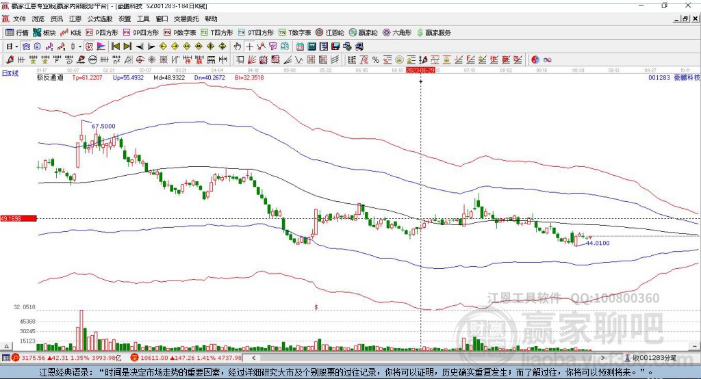This screenshot has width=701, height=379.
Task: Click the red 49.1698 price label
Action: [x=18, y=218]
